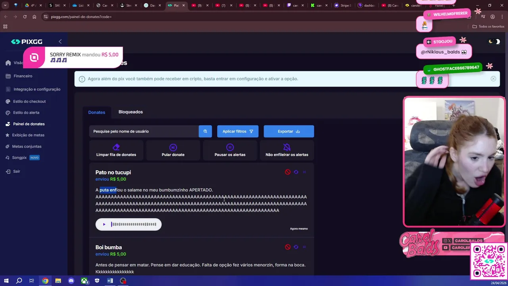
Task: Open Task View on the taskbar
Action: (32, 281)
